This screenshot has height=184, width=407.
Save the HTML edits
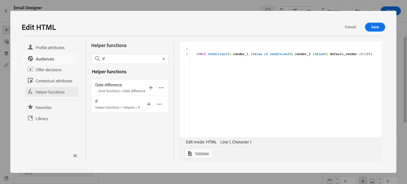point(375,27)
